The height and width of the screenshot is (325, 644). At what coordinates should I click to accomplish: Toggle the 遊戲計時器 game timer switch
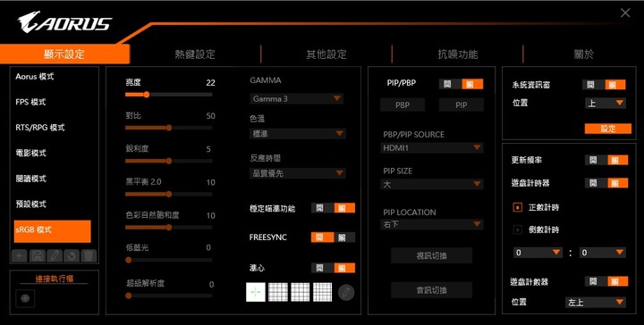(x=606, y=183)
